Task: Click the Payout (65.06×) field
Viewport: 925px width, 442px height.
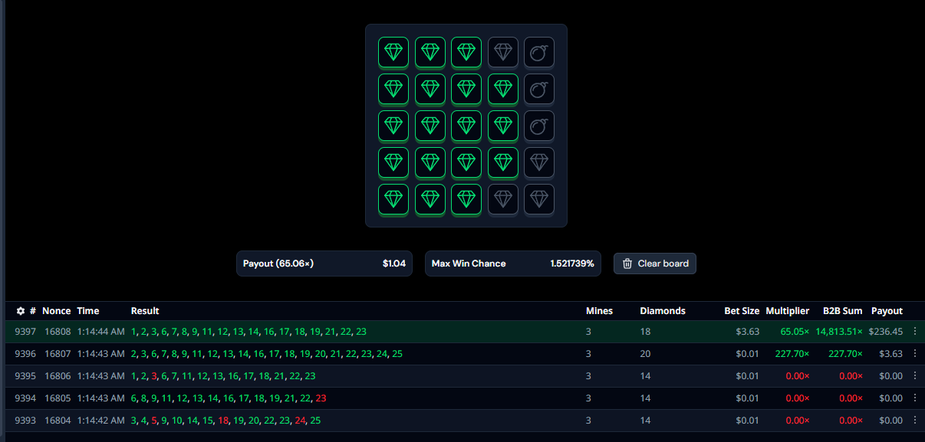Action: click(x=324, y=264)
